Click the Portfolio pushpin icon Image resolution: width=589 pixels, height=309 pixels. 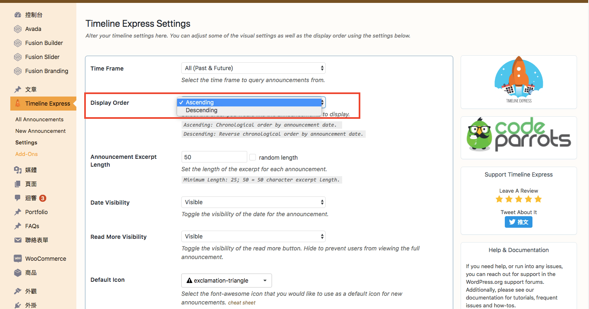pos(18,212)
